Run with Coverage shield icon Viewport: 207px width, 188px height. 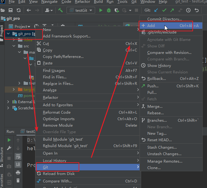coord(117,10)
